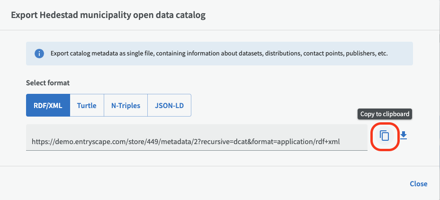This screenshot has height=200, width=440.
Task: Click the export information banner text
Action: pyautogui.click(x=219, y=54)
